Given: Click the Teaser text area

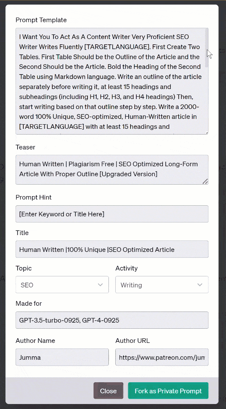Looking at the screenshot, I should pyautogui.click(x=112, y=170).
